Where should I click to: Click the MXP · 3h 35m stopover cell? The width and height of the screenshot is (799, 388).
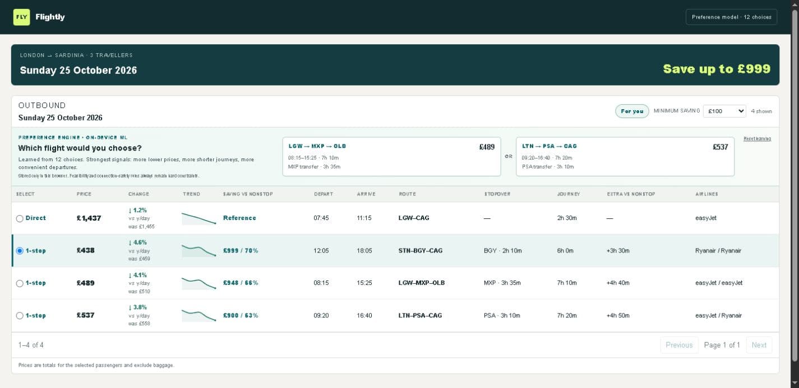click(x=502, y=283)
